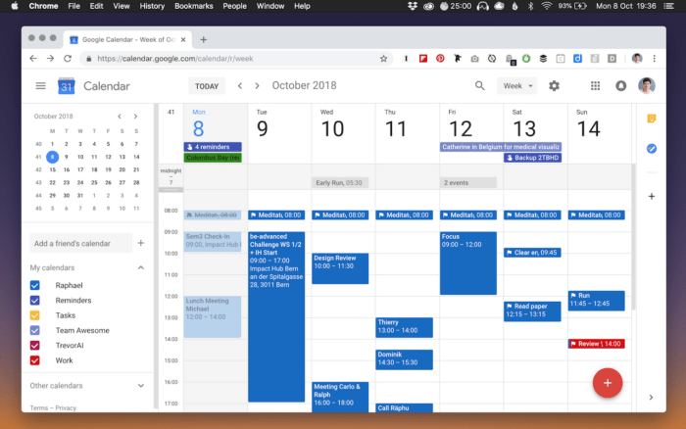Click the Wi-Fi icon in menu bar

click(547, 6)
